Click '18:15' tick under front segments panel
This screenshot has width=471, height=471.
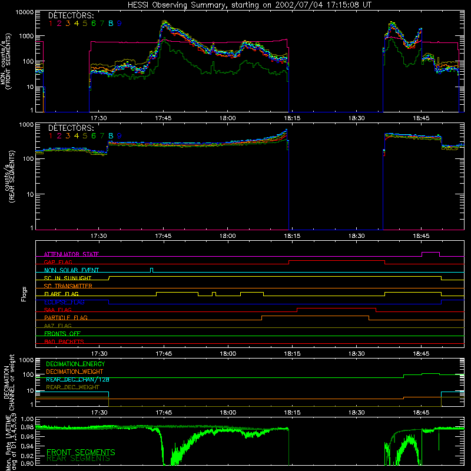(292, 118)
